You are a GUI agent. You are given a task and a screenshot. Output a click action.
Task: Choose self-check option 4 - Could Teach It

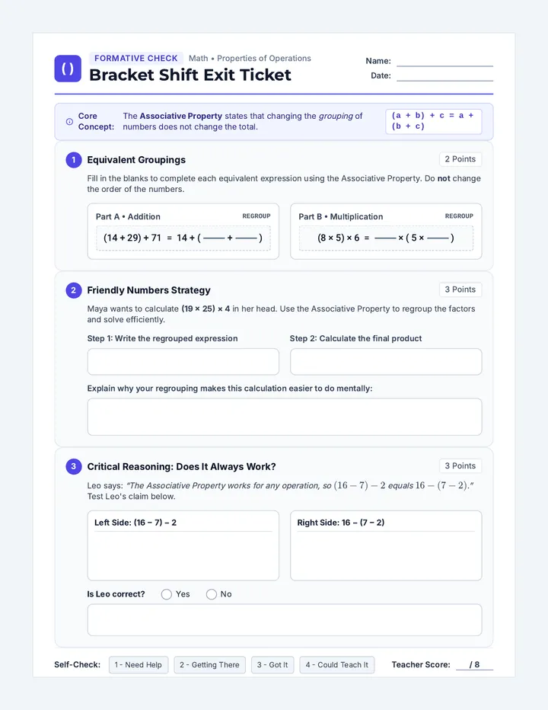coord(336,665)
